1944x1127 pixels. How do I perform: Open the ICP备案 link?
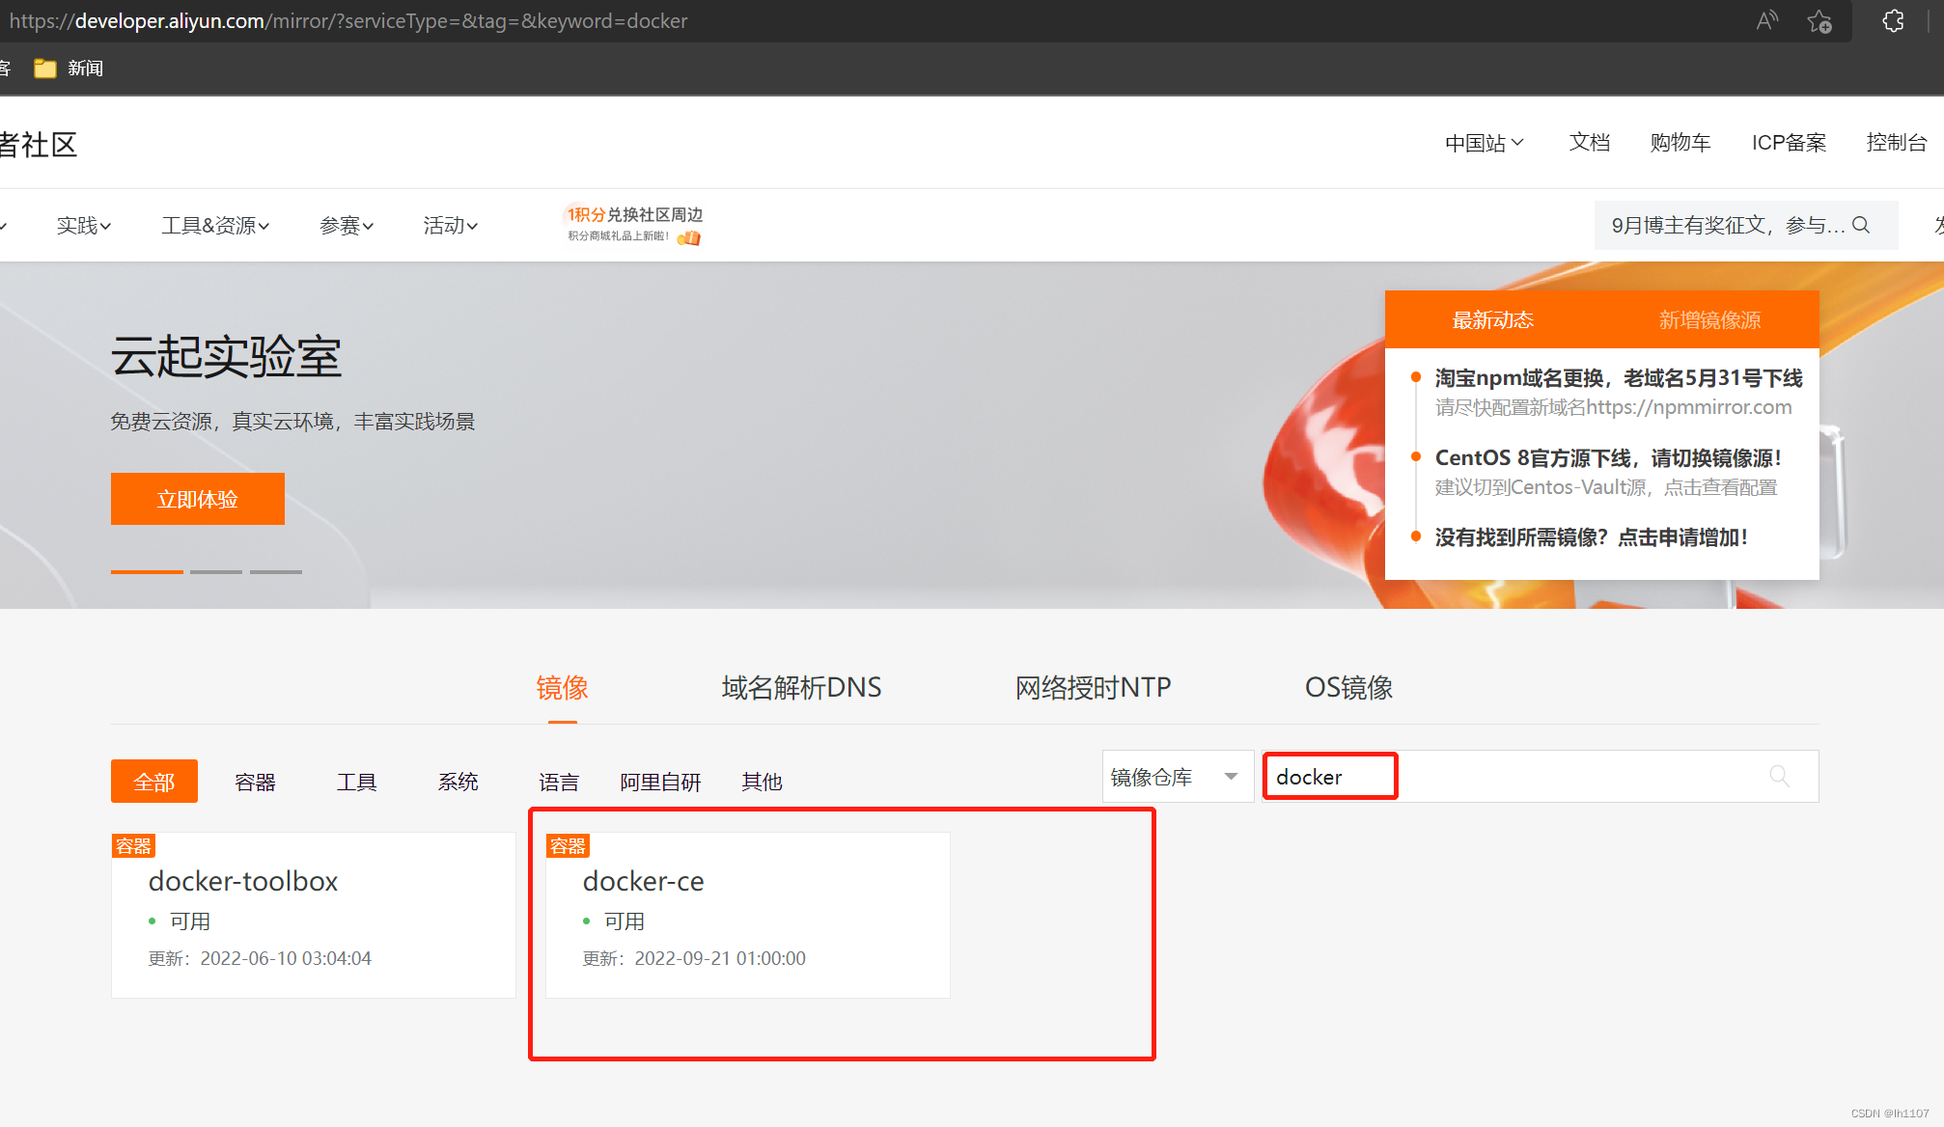coord(1789,143)
